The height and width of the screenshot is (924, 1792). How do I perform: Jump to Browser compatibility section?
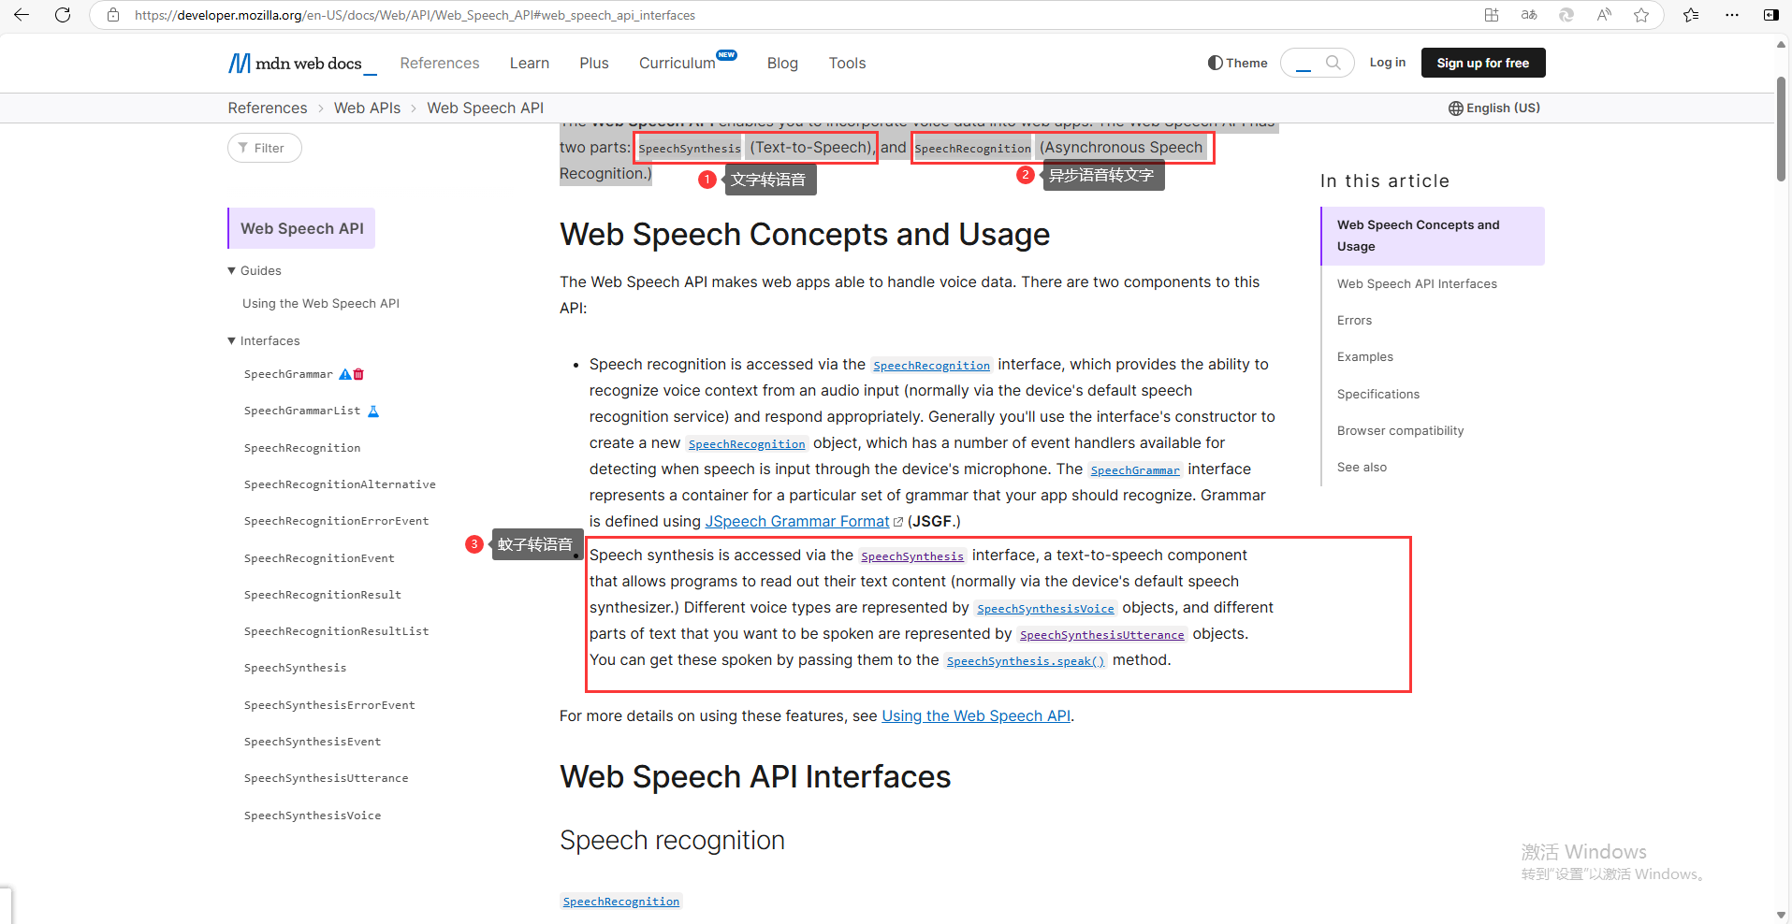1400,430
